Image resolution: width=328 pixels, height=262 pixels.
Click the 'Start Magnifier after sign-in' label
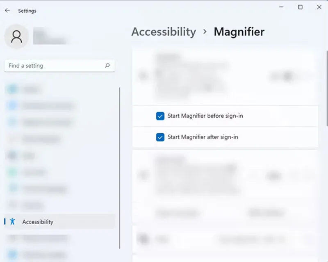203,137
